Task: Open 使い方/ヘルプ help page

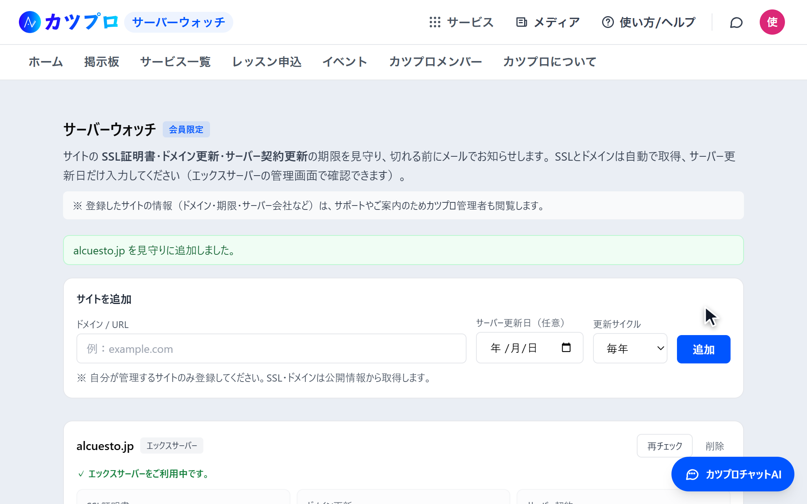Action: (649, 22)
